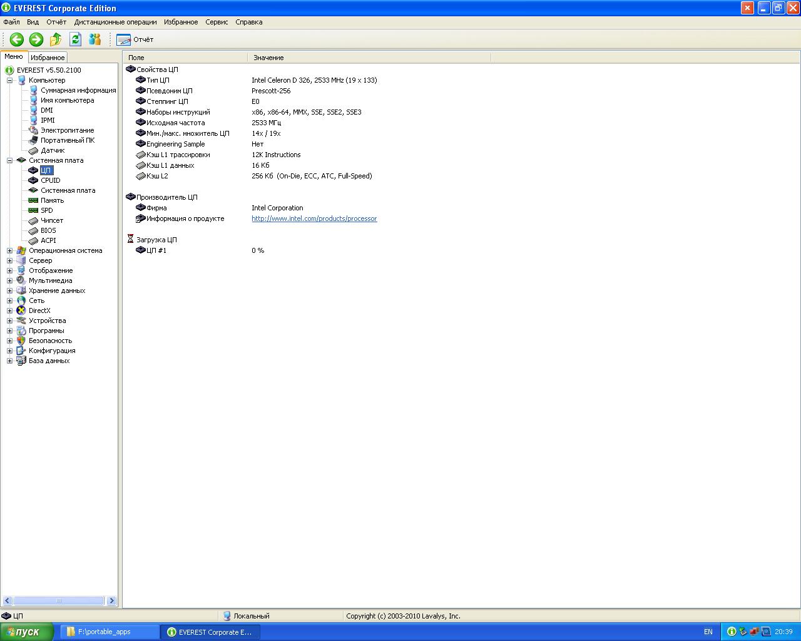The height and width of the screenshot is (641, 801).
Task: Click the sidebar horizontal scrollbar right arrow
Action: click(111, 601)
